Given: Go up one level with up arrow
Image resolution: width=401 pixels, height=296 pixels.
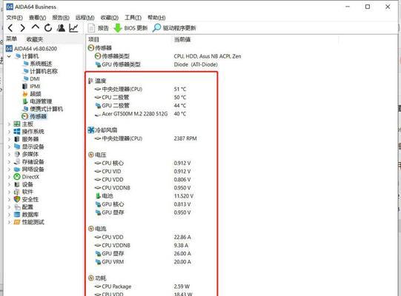Looking at the screenshot, I should (36, 27).
